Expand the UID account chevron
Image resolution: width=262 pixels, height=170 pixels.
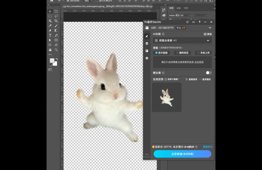pos(210,28)
